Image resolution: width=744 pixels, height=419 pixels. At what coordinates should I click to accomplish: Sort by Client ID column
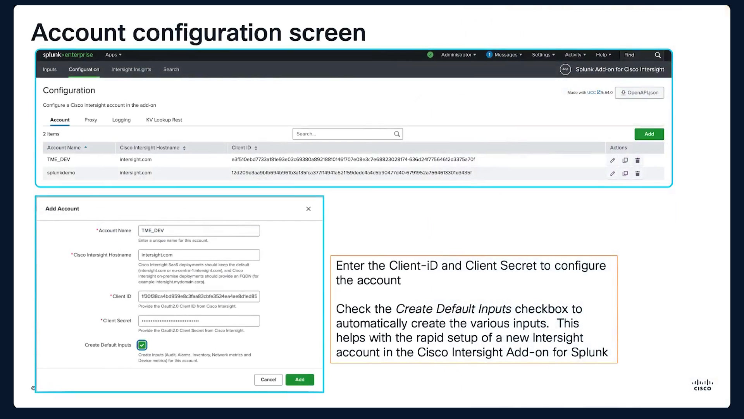point(245,148)
